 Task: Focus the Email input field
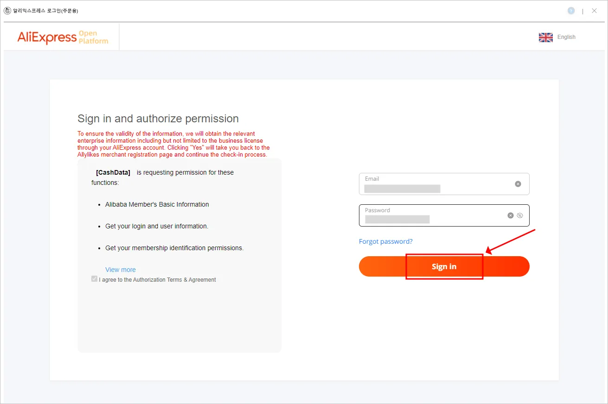[444, 184]
